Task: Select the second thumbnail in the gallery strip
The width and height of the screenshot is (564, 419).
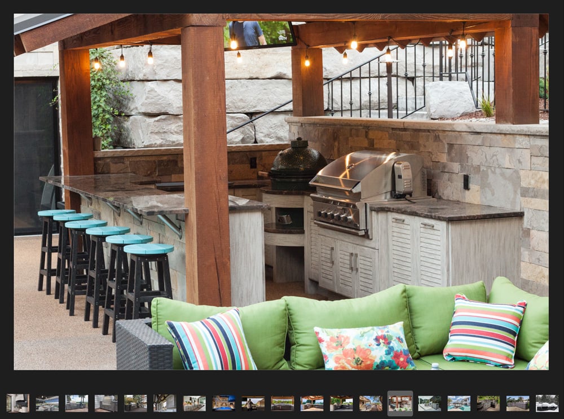Action: click(47, 403)
